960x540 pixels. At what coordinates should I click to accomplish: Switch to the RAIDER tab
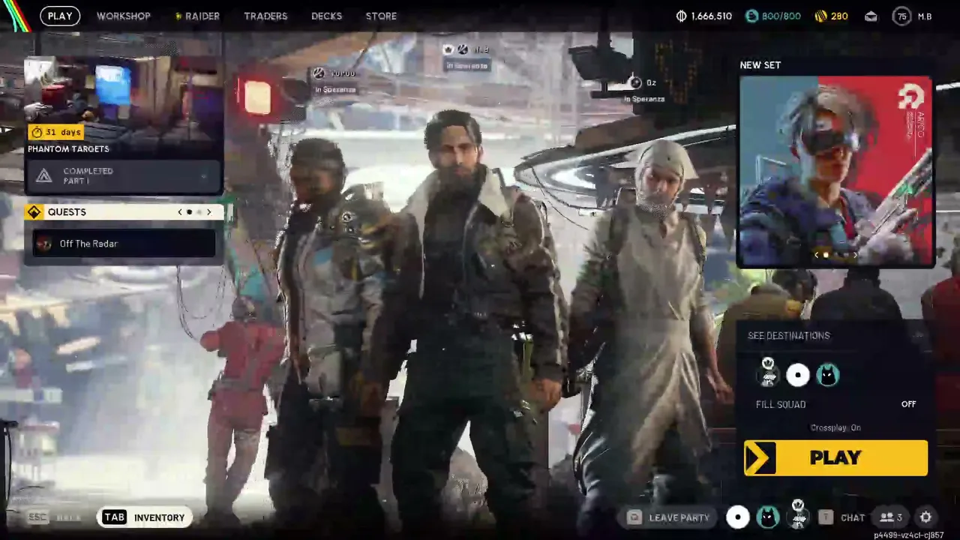pyautogui.click(x=198, y=16)
